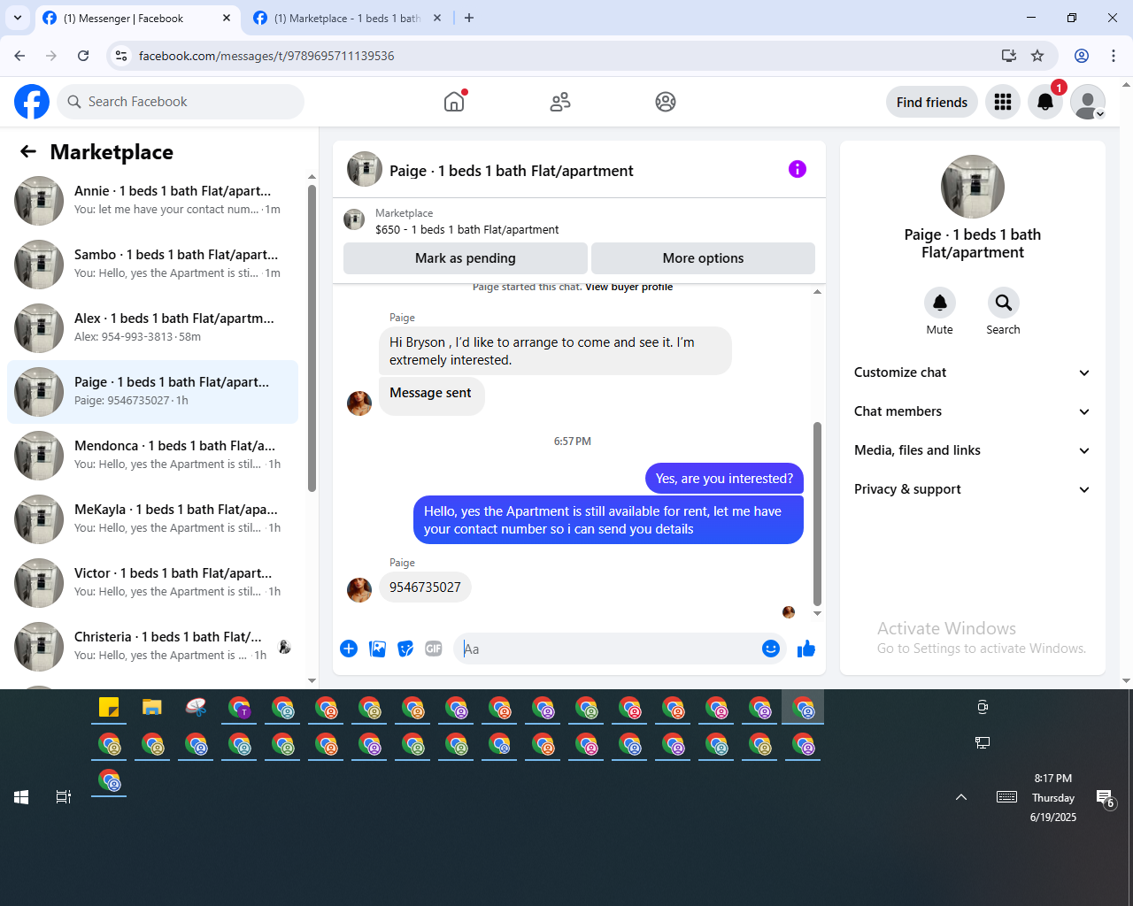This screenshot has height=906, width=1133.
Task: Open the Windows Start menu
Action: pos(21,797)
